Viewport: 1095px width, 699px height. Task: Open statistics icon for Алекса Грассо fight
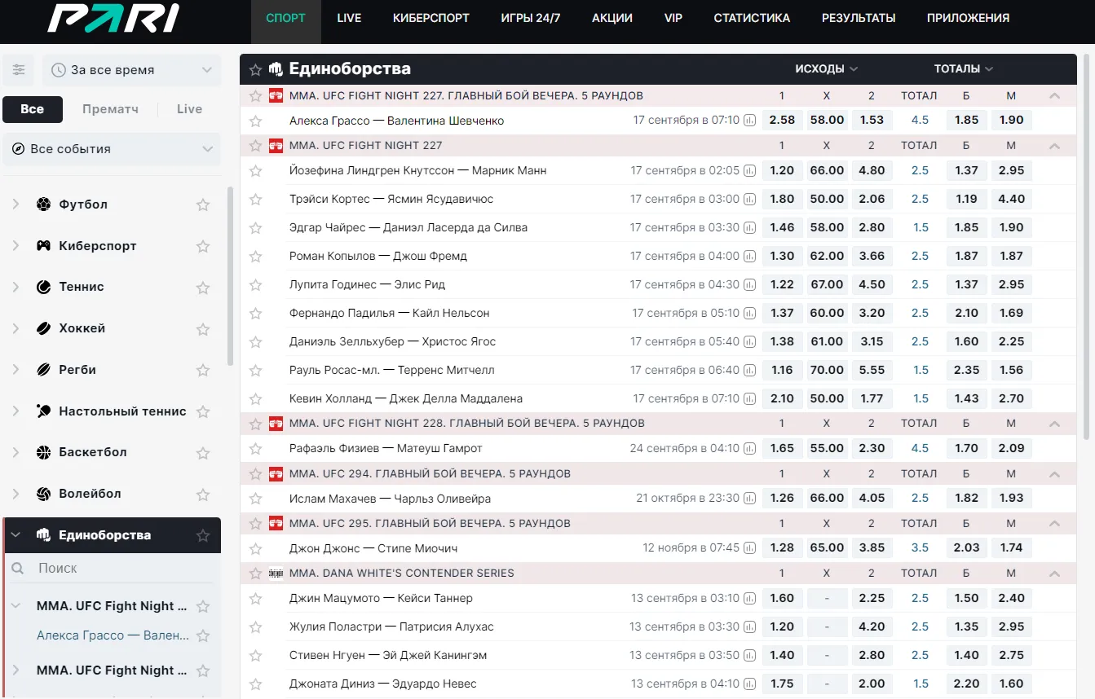pyautogui.click(x=750, y=121)
